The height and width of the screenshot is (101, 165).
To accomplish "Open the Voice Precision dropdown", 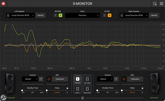I will tap(82, 15).
